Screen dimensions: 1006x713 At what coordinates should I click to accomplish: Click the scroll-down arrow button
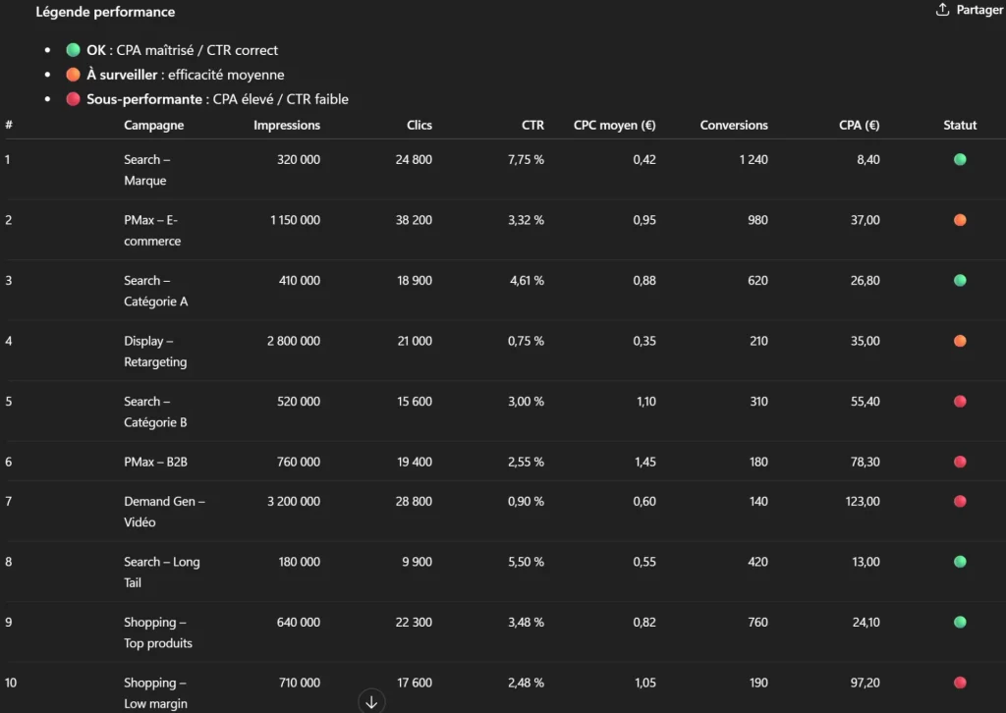tap(371, 701)
